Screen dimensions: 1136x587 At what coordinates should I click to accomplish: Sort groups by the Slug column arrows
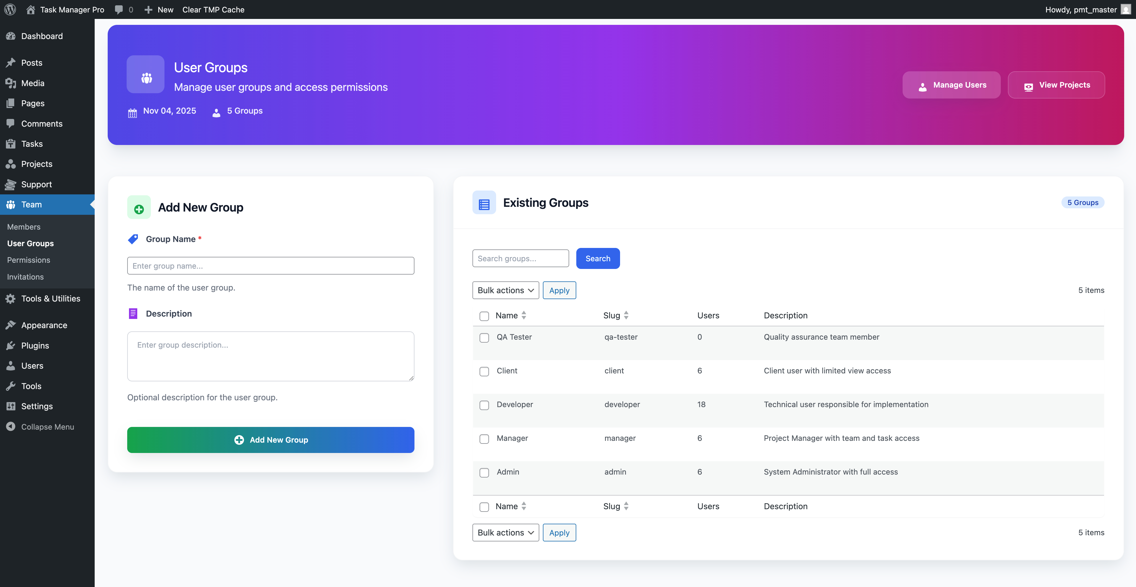[x=626, y=315]
